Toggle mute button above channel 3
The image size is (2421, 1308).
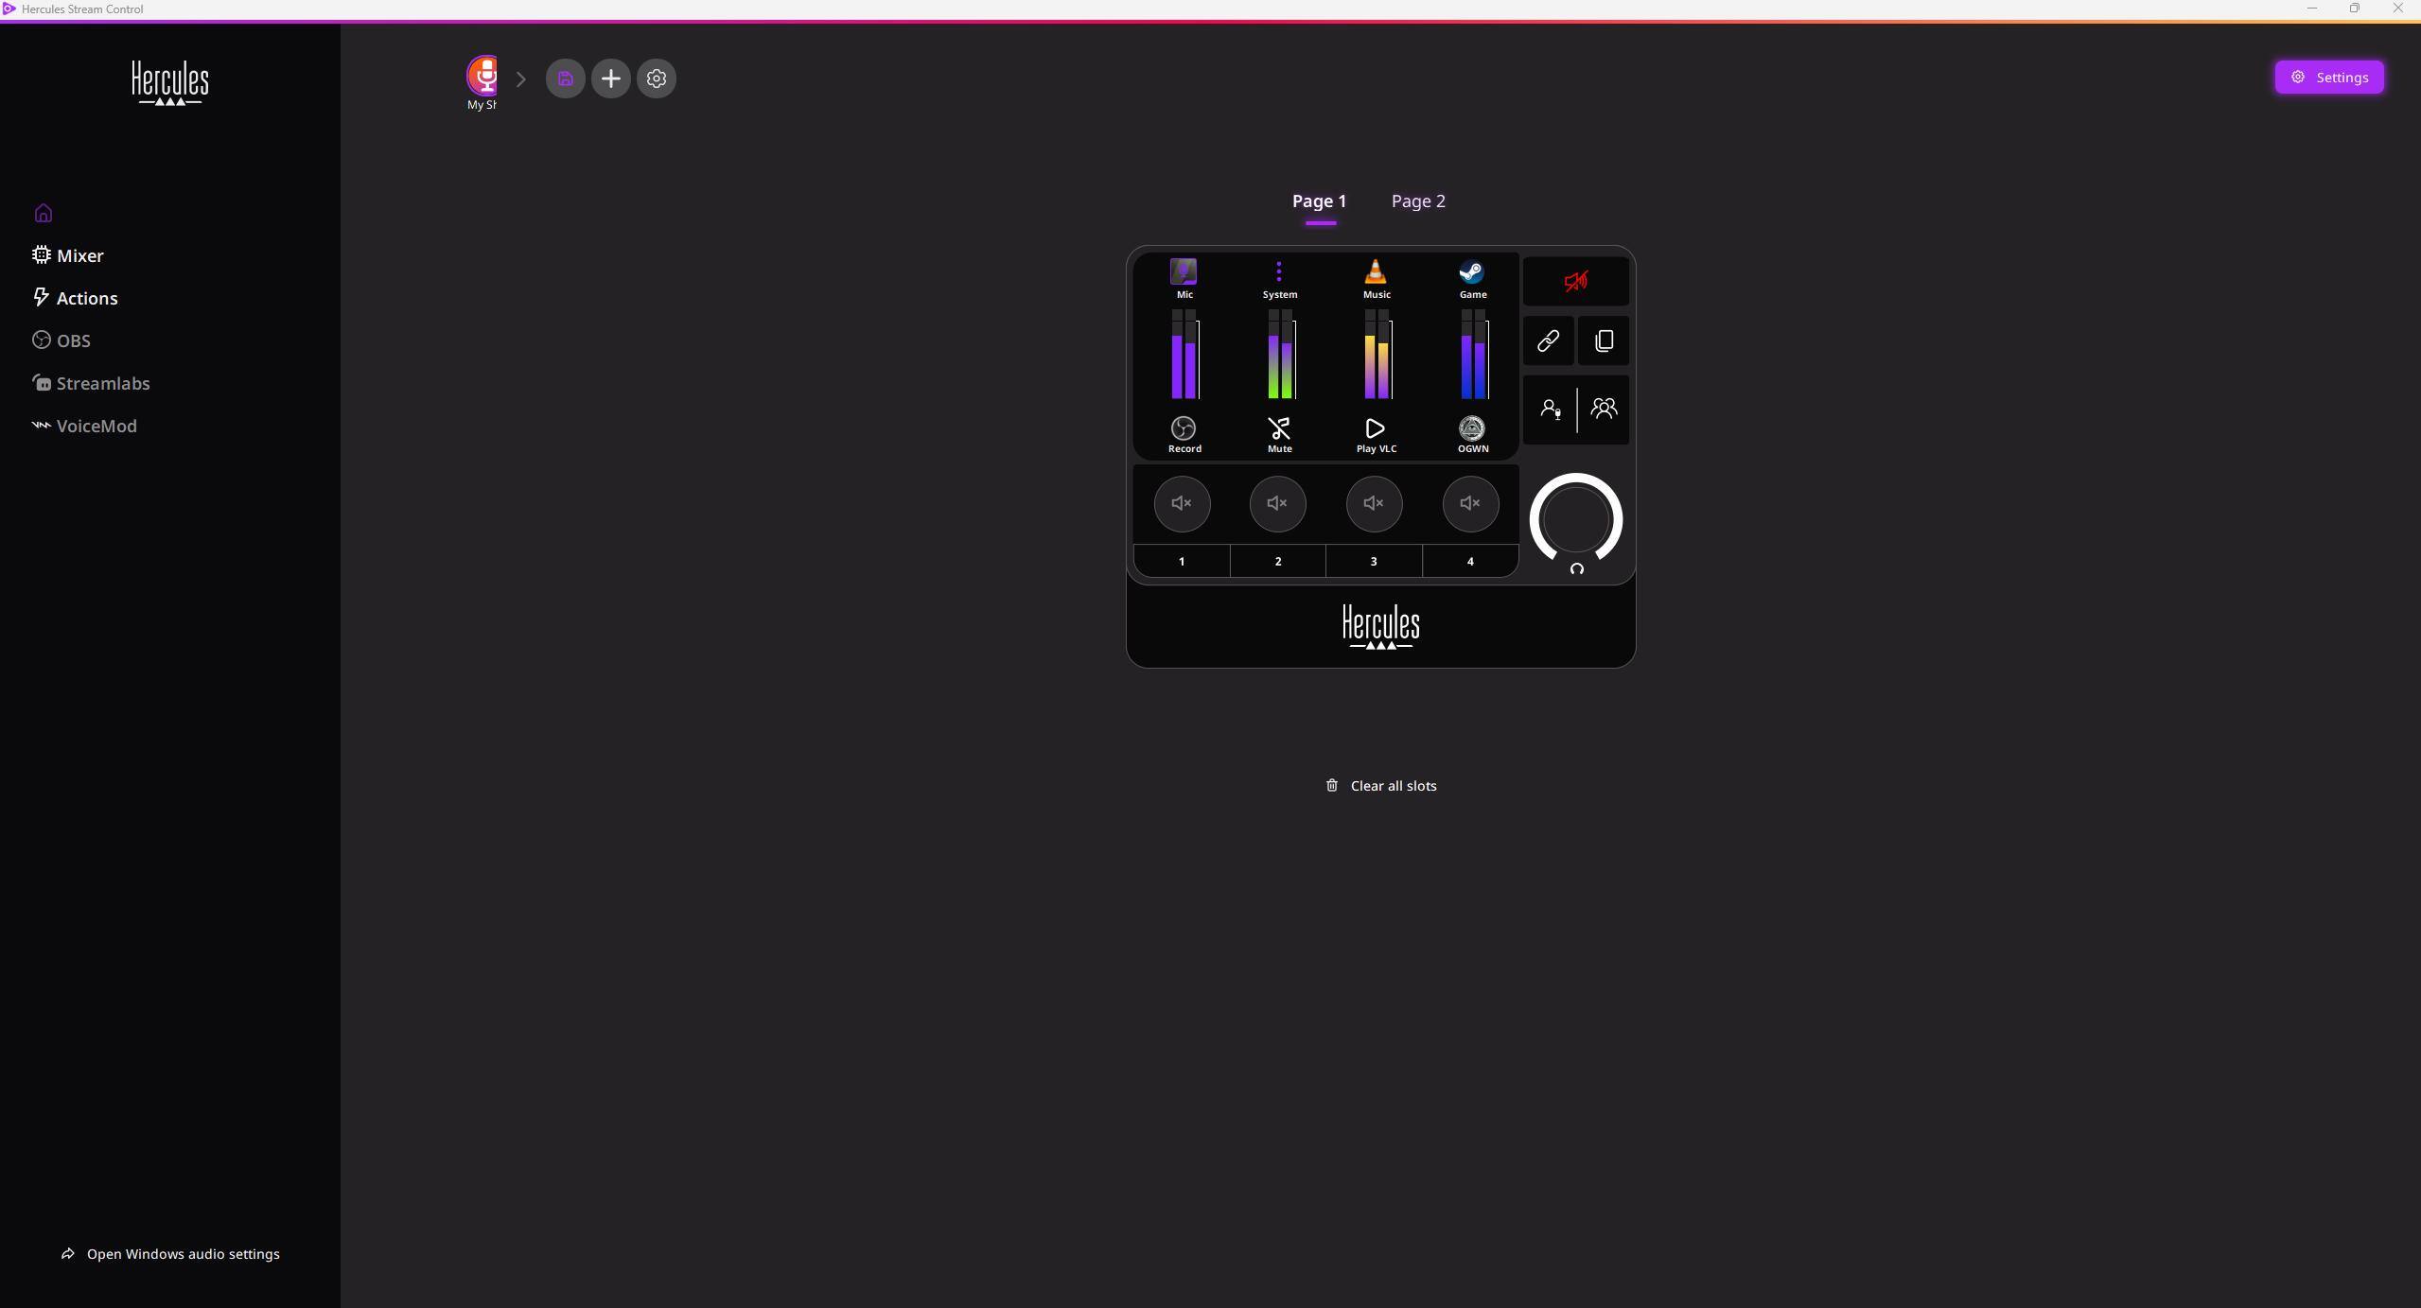tap(1374, 503)
